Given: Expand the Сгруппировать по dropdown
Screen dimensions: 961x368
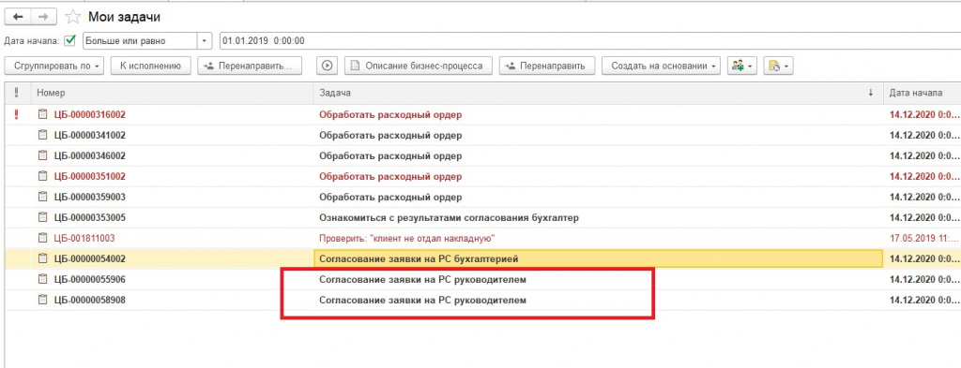Looking at the screenshot, I should tap(53, 66).
